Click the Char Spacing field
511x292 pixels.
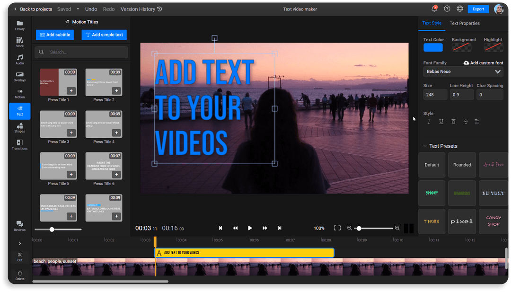pos(490,95)
